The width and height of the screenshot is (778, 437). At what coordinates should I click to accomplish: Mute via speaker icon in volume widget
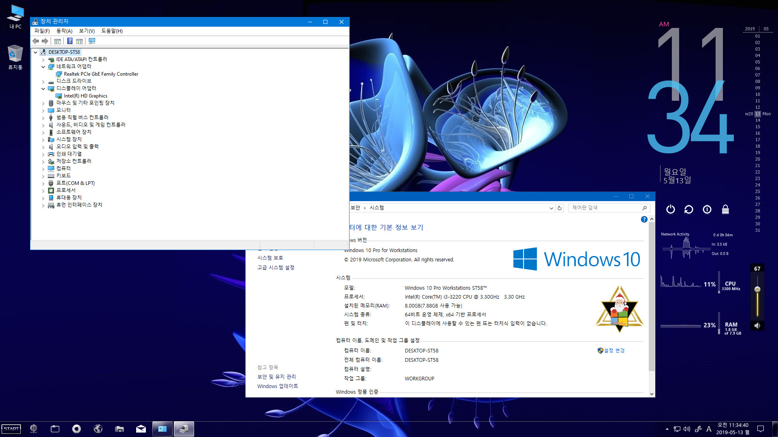click(x=757, y=325)
